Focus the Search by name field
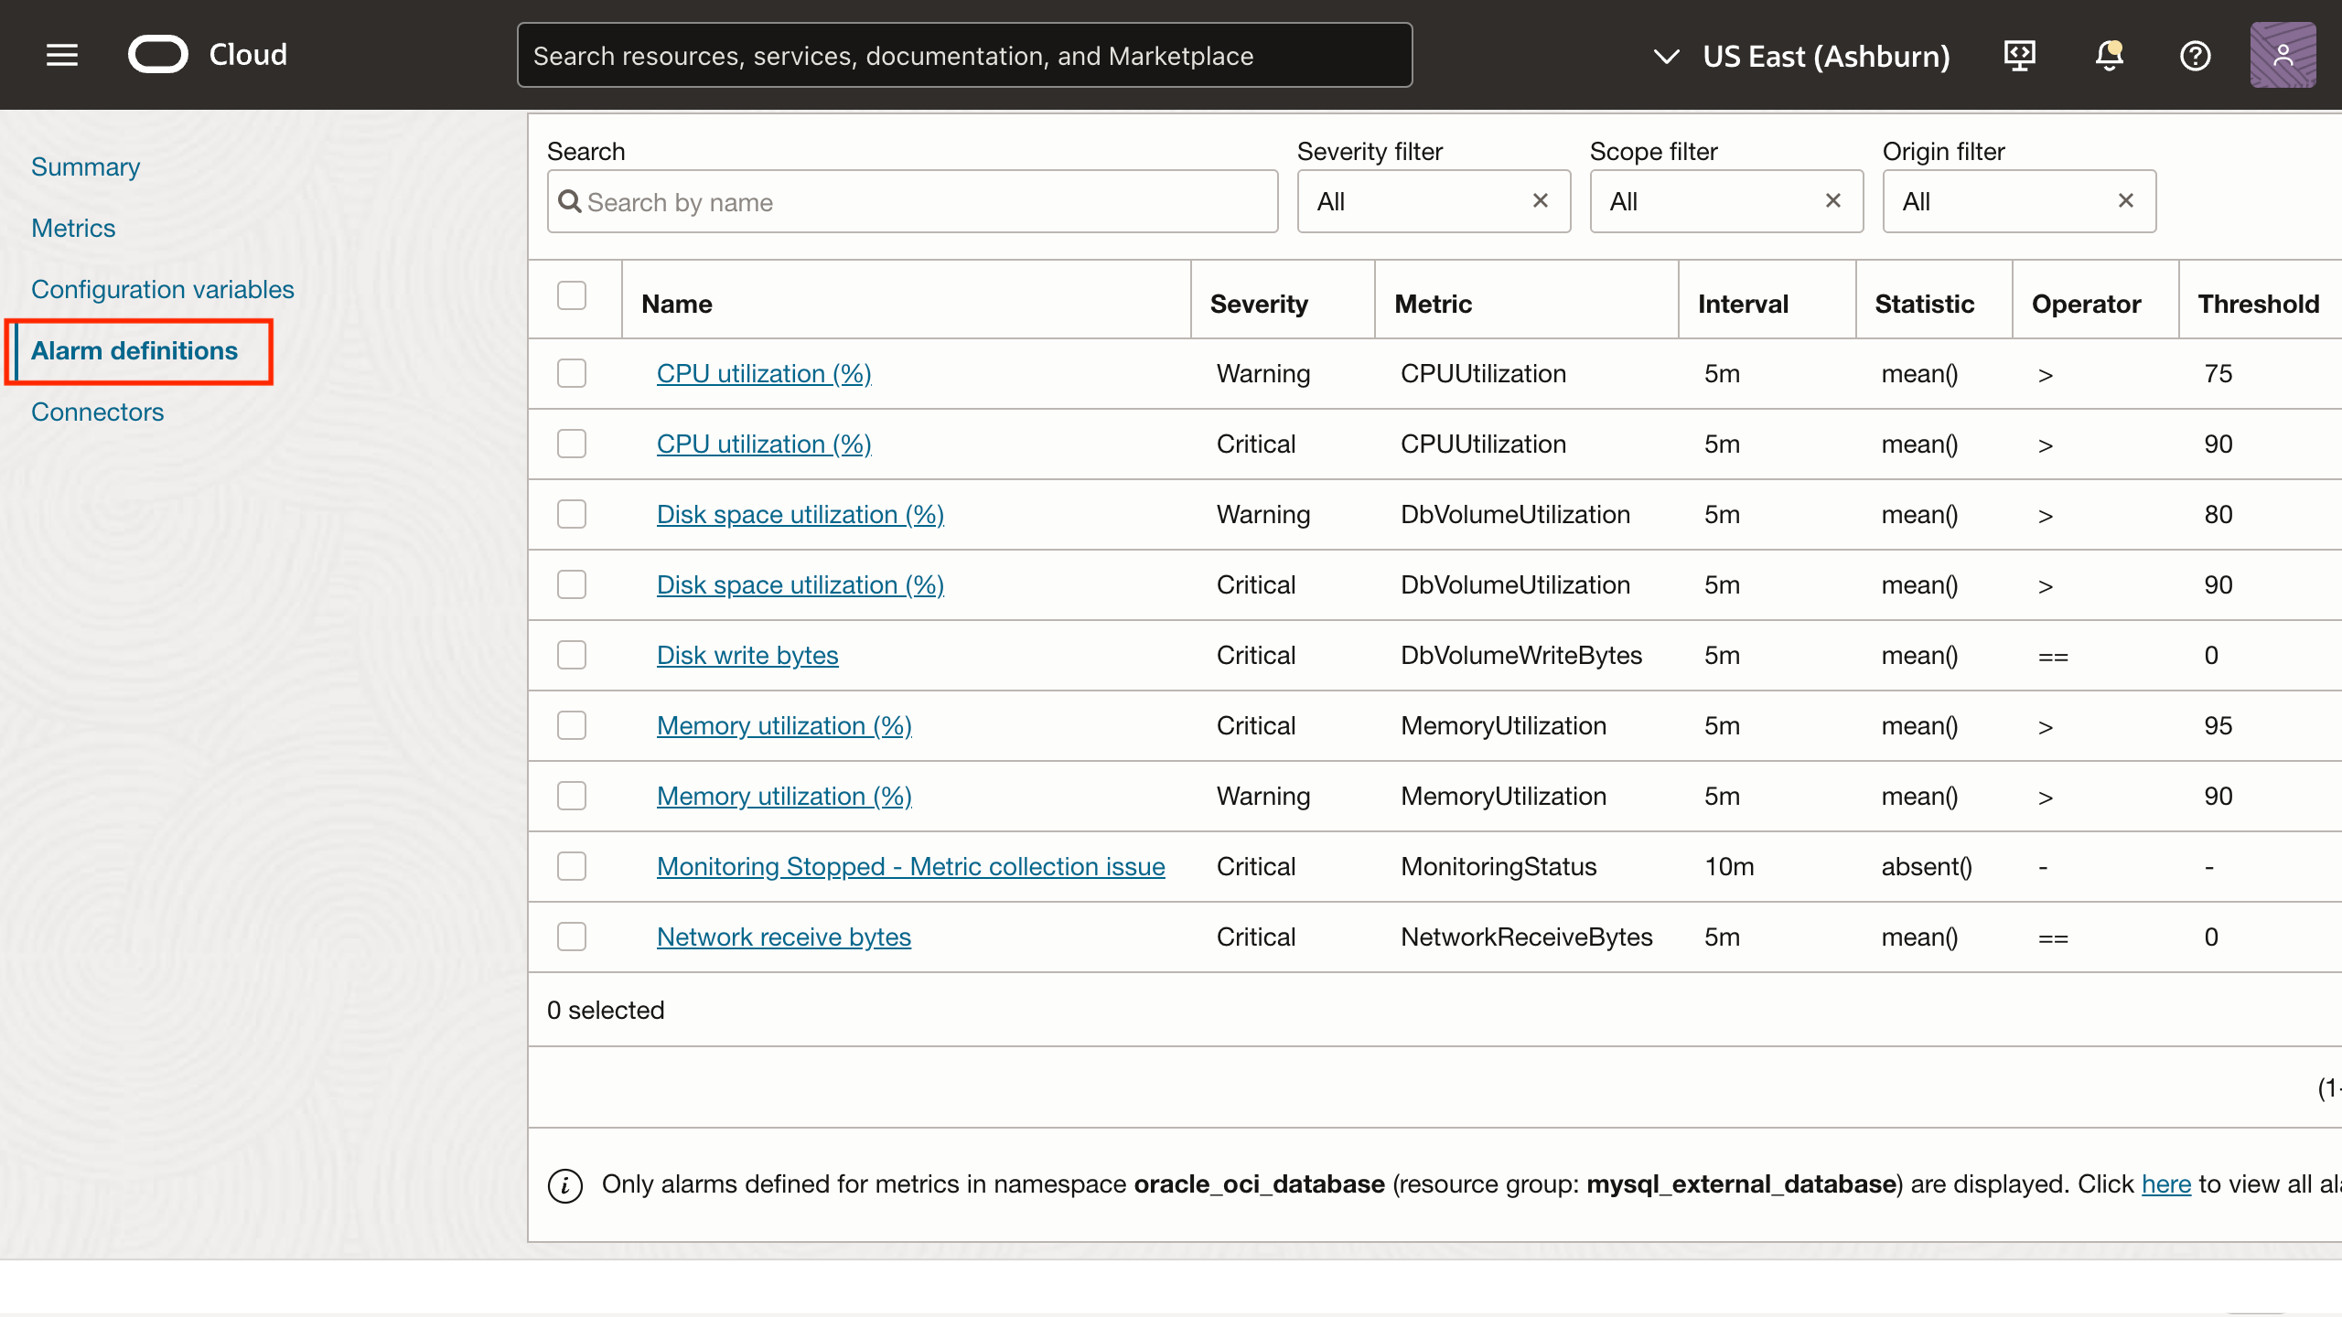The width and height of the screenshot is (2342, 1317). coord(924,202)
